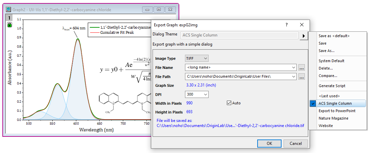
Task: Choose Export to PowerPoint menu item
Action: pos(337,111)
